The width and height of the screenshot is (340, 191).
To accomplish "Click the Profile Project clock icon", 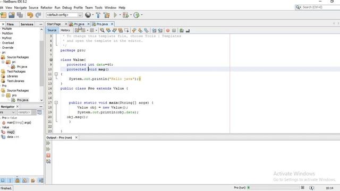I will pos(137,15).
